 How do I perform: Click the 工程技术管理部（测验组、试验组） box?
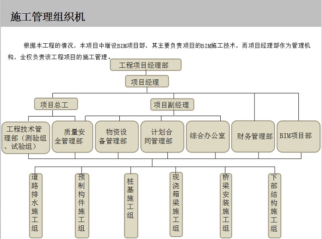click(26, 138)
